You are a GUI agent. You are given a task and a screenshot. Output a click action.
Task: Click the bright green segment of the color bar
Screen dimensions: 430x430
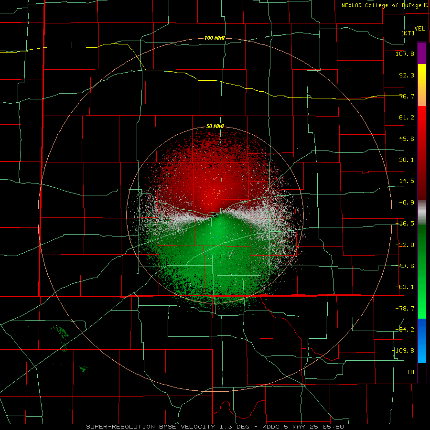coord(422,271)
